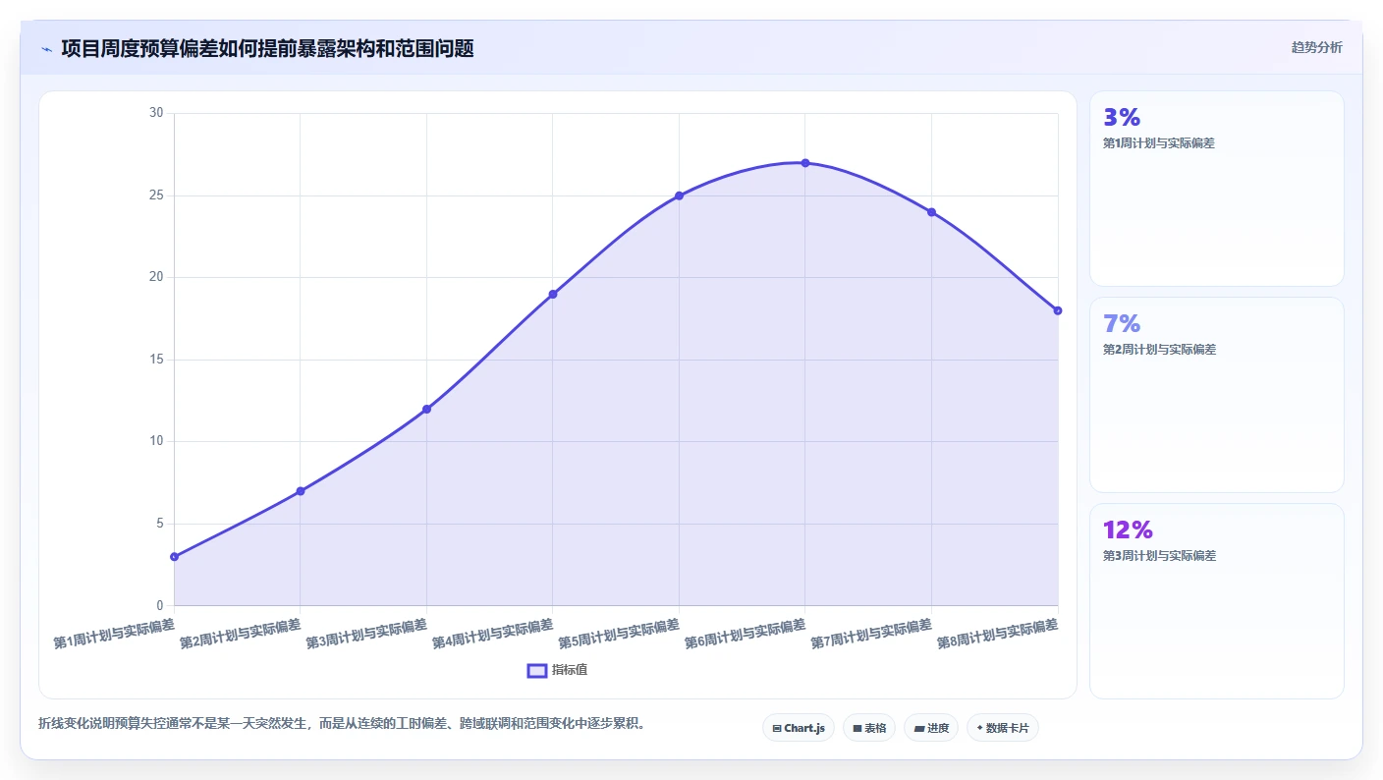Screen dimensions: 1383x780
Task: Click the week 4 data point at 19
Action: tap(553, 294)
